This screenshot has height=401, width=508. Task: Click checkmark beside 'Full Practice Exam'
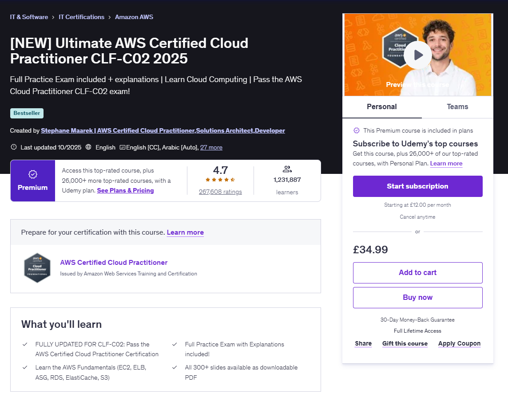tap(175, 344)
